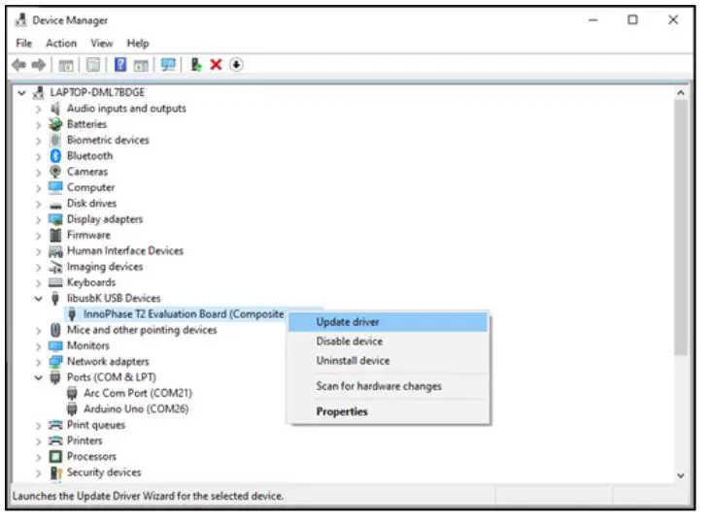Open the Action menu
The width and height of the screenshot is (710, 519).
point(61,44)
